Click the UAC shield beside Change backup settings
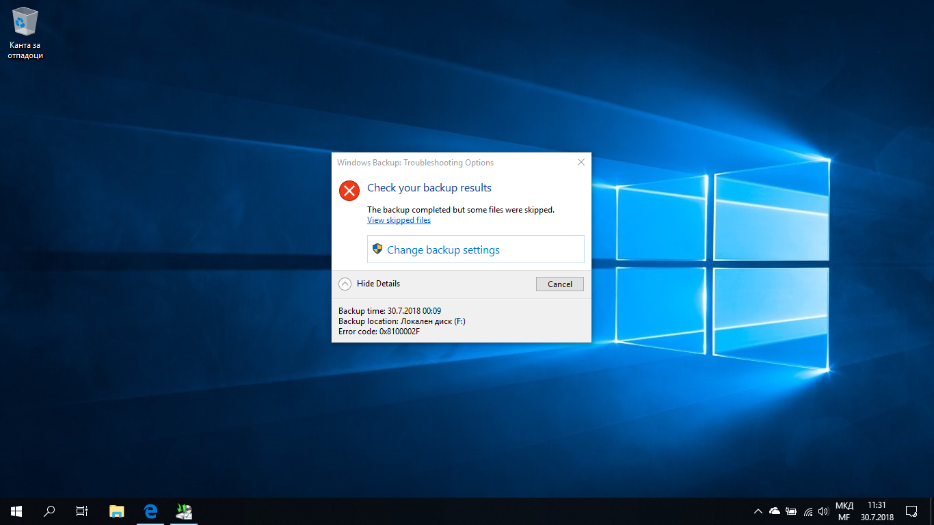The image size is (934, 525). pos(377,249)
